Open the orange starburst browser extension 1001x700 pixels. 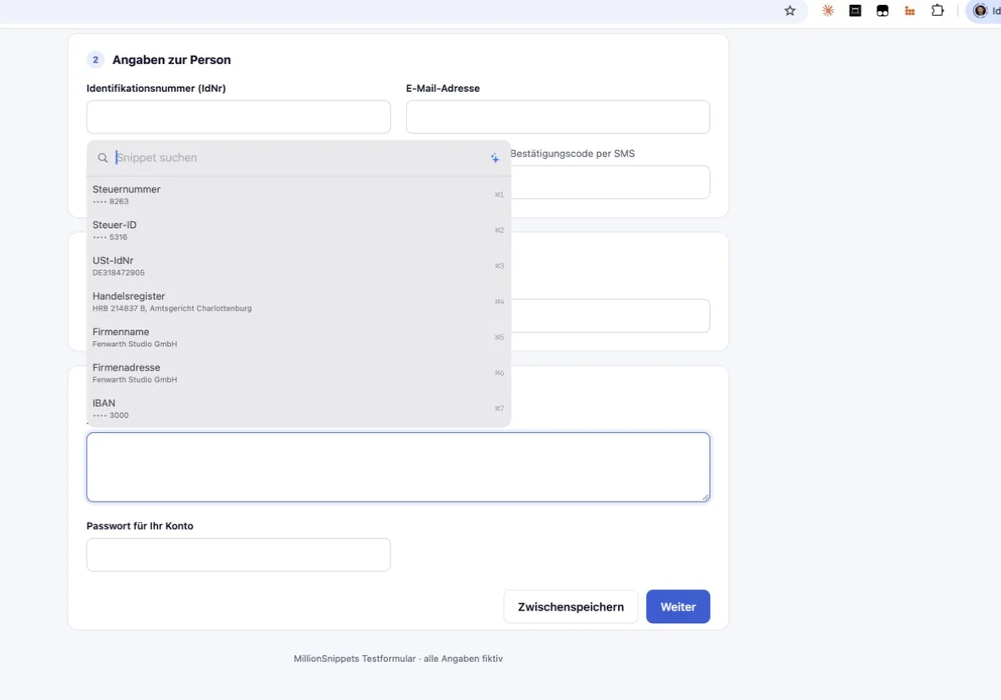[x=828, y=11]
